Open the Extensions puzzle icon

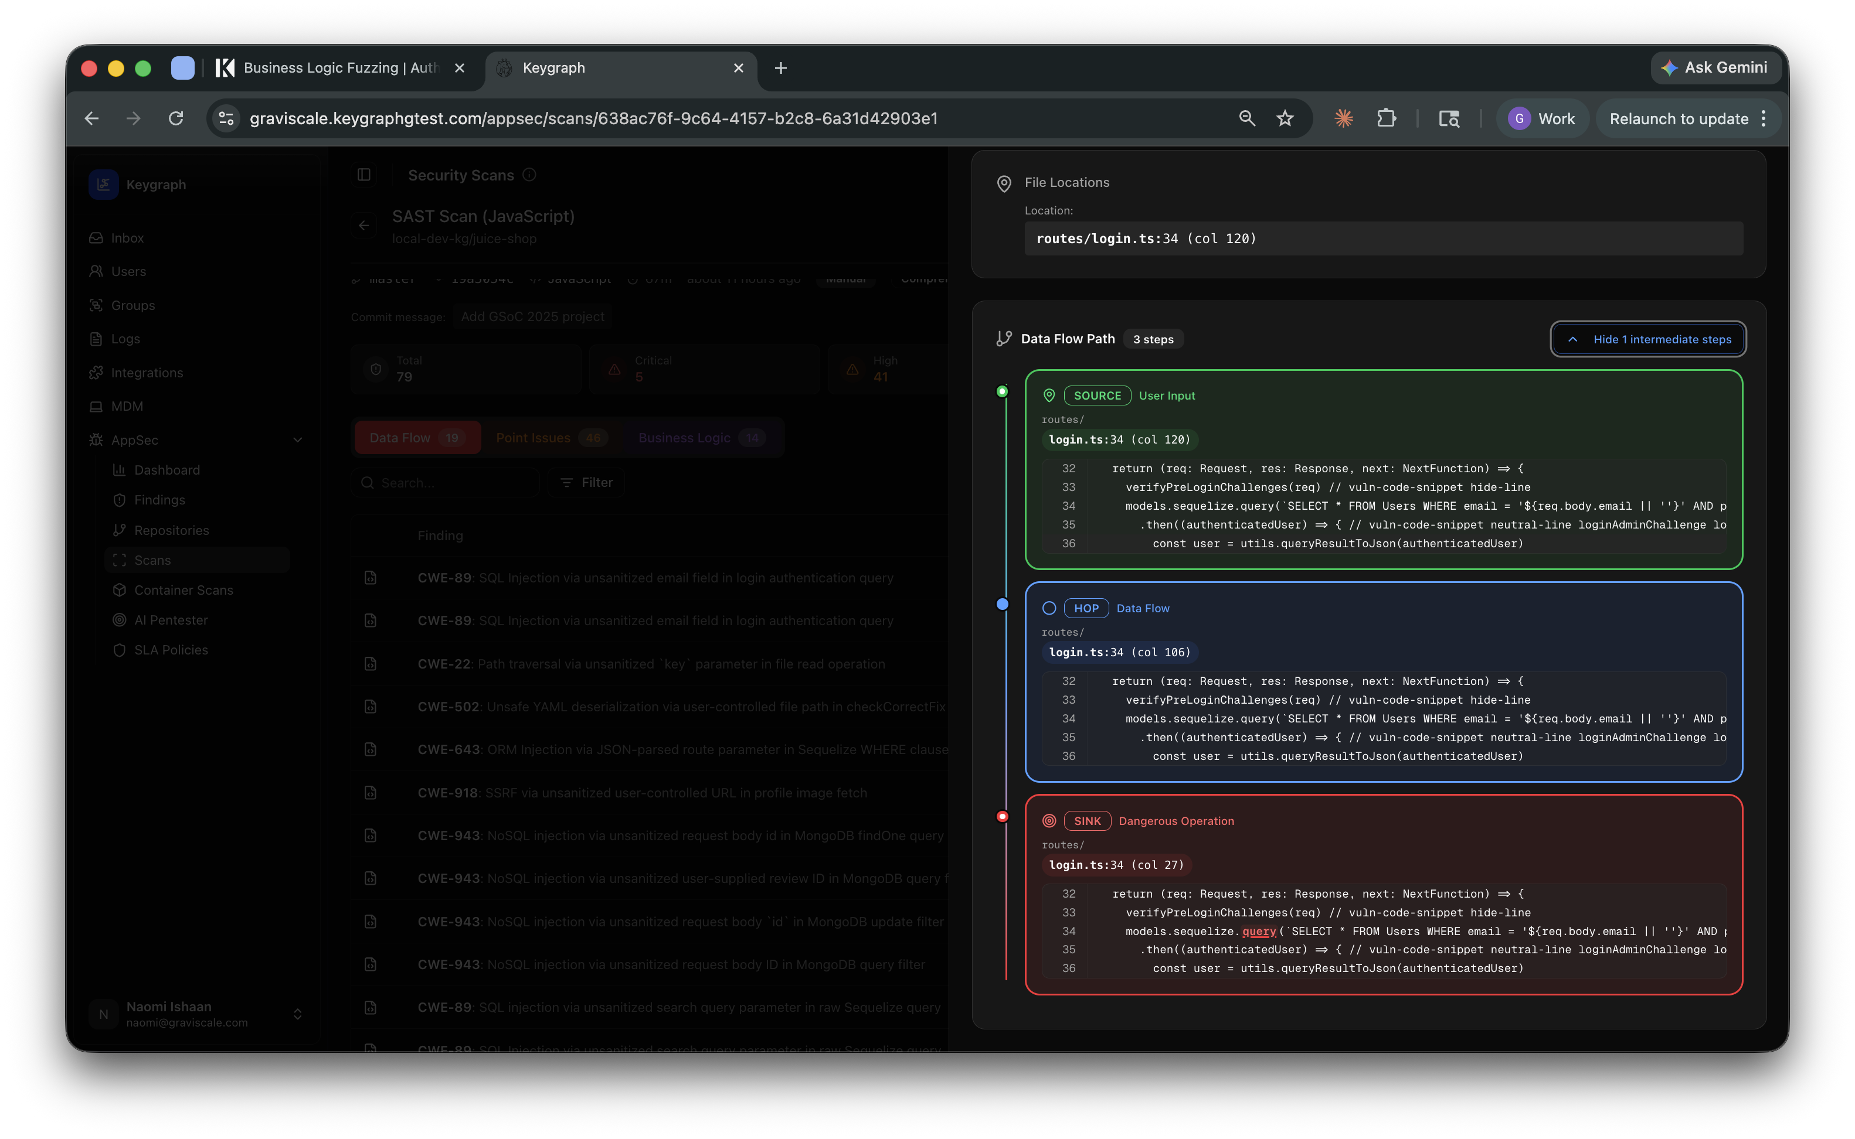[1385, 118]
